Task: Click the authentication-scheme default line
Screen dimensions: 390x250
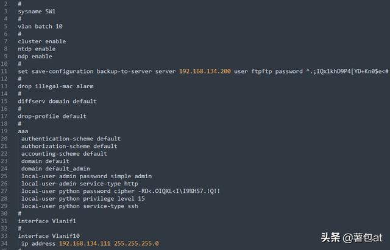Action: (x=71, y=139)
